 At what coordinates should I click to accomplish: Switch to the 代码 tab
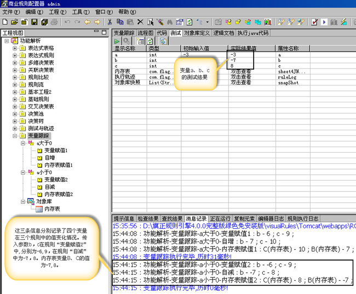click(162, 33)
